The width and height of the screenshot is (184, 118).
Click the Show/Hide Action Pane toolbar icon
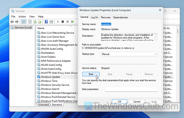[x=51, y=22]
